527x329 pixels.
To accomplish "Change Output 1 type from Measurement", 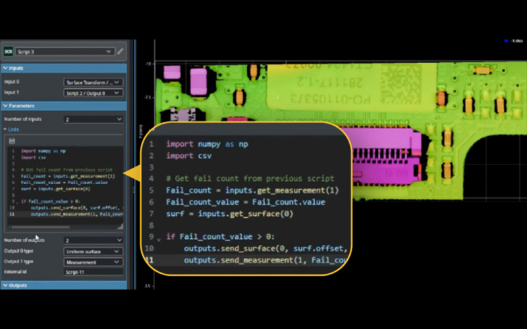I will point(92,262).
